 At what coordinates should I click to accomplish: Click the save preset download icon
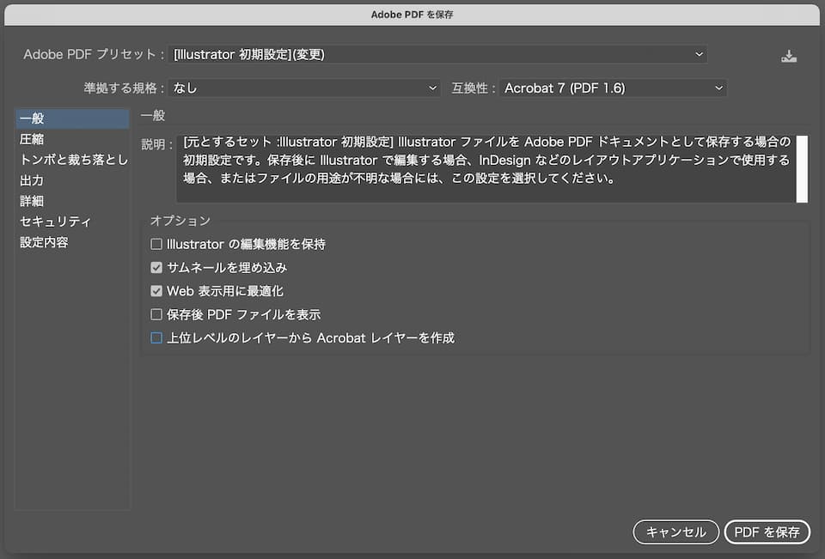click(x=789, y=56)
